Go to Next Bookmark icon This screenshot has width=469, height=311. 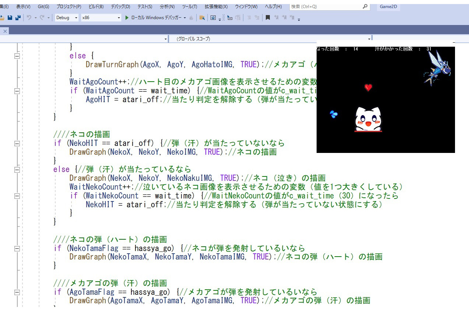click(284, 18)
